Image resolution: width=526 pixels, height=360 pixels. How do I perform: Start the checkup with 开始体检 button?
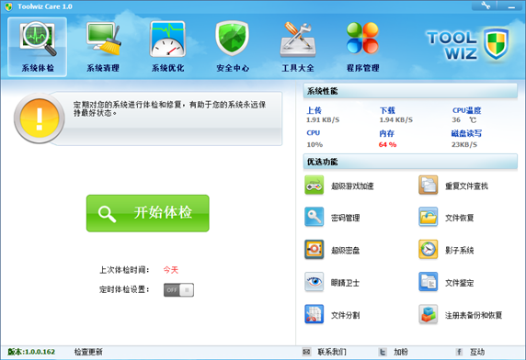[x=148, y=213]
